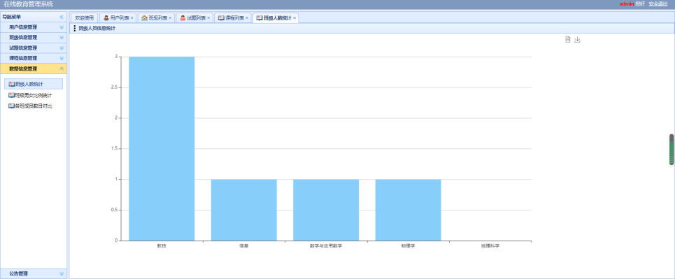Click the 数学与应用数学 x-axis label
675x279 pixels.
point(326,246)
